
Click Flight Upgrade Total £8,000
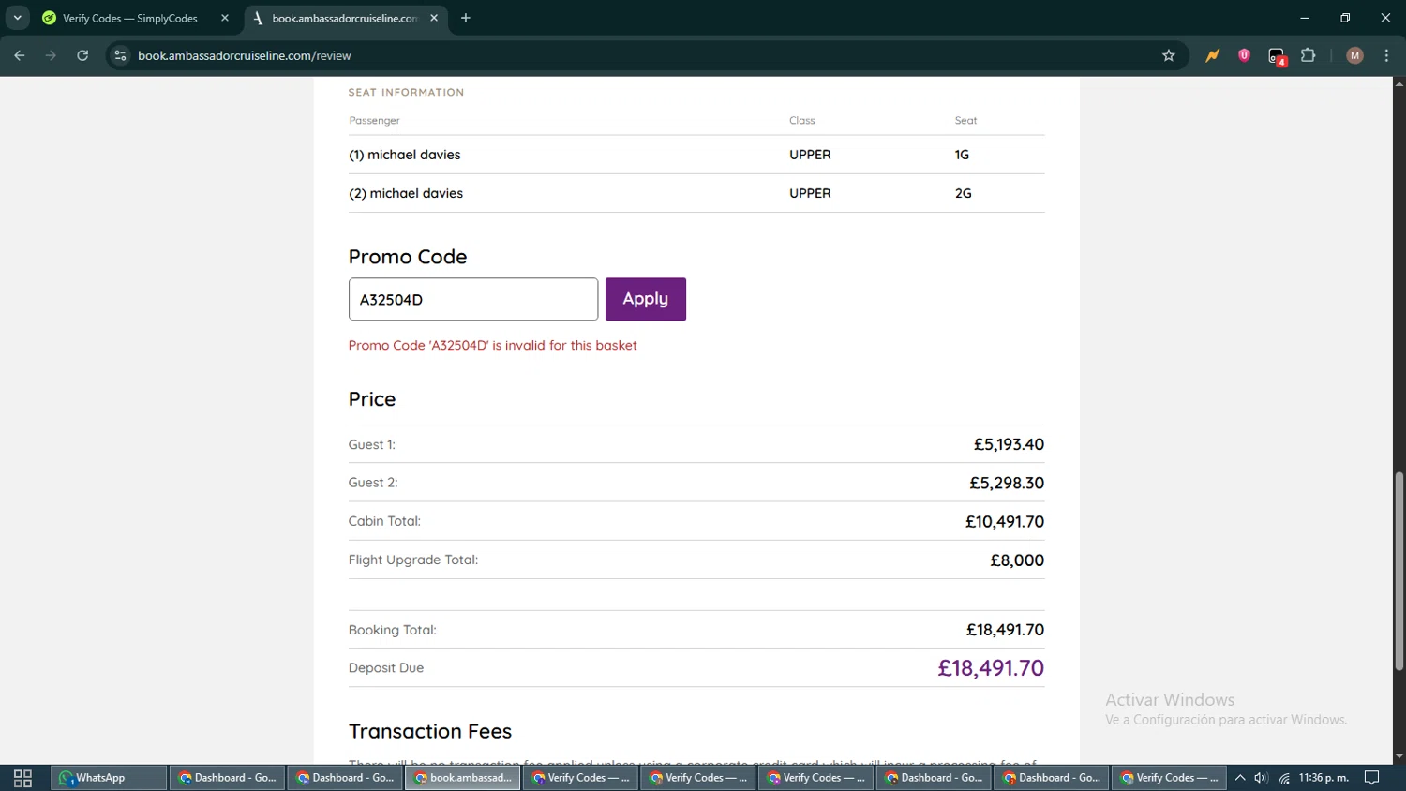[1017, 560]
